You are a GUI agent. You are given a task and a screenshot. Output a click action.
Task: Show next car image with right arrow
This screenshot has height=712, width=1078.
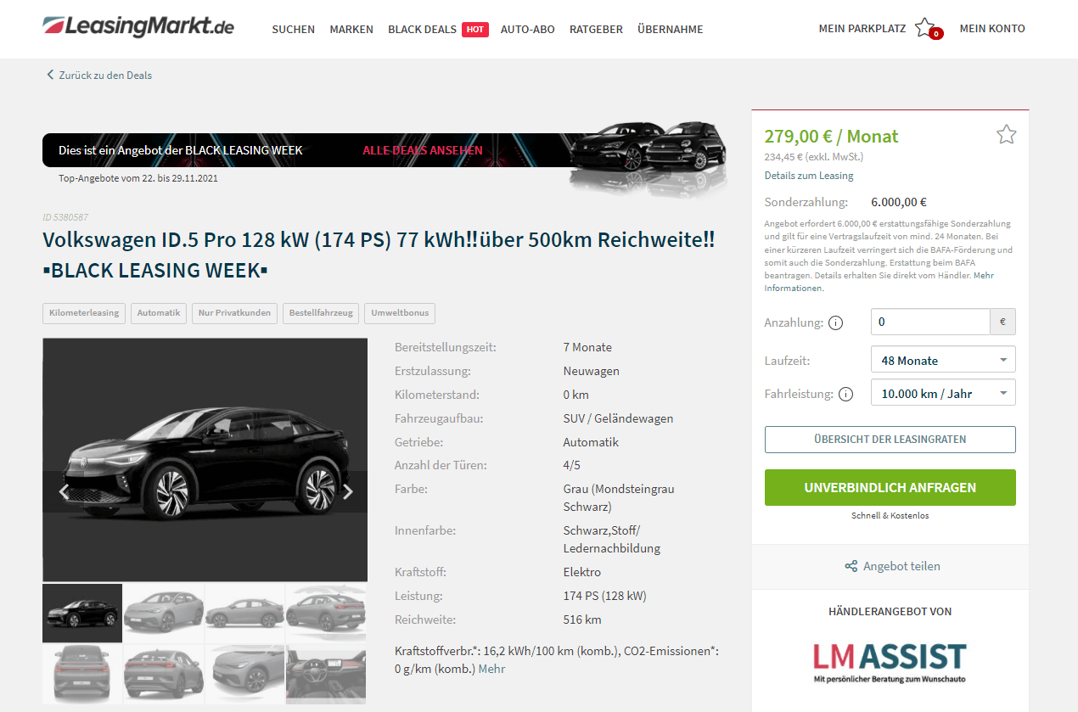(347, 491)
